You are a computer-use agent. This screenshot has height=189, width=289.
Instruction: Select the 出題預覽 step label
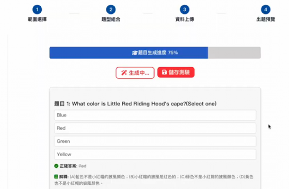point(266,20)
